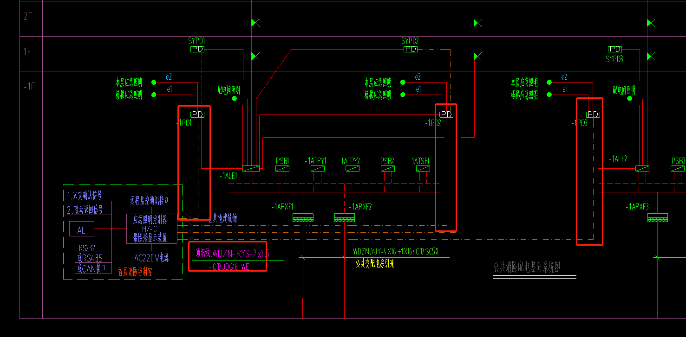Click the -1PD3 label

pyautogui.click(x=580, y=123)
